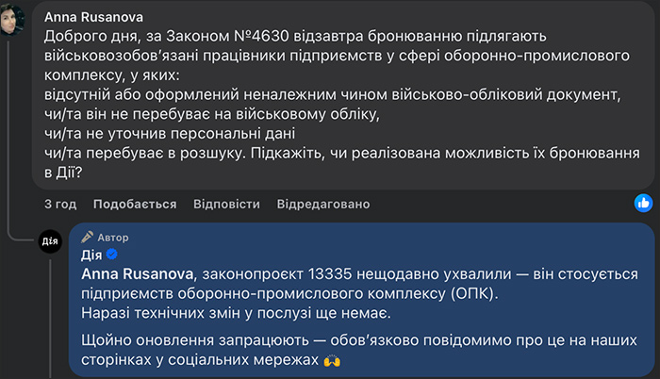Open the Дія page avatar

(x=50, y=241)
